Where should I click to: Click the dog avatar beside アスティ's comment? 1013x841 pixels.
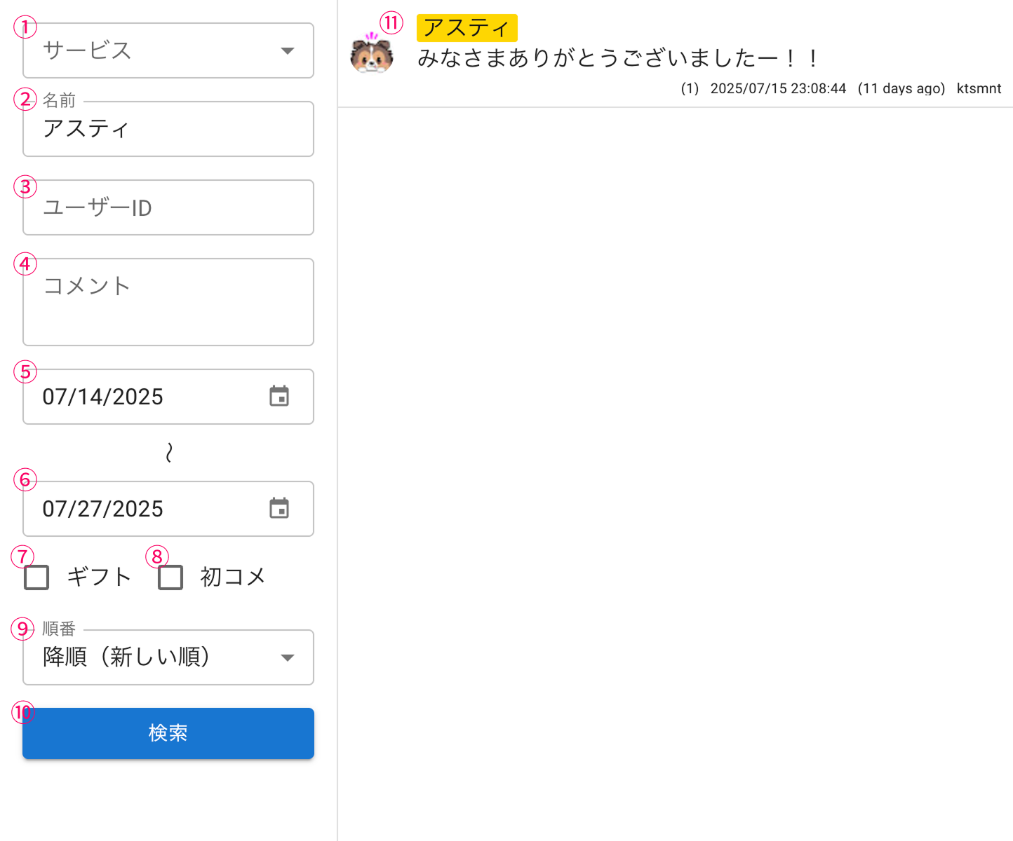(372, 55)
